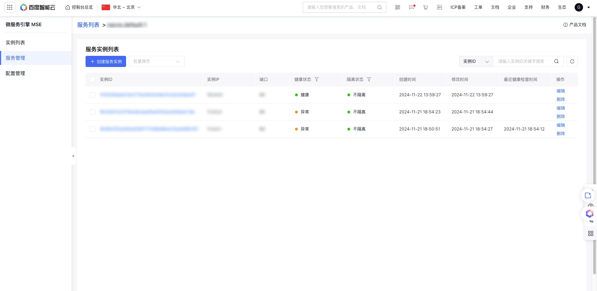Focus the top product search field
Screen dimensions: 597x291
(x=337, y=7)
